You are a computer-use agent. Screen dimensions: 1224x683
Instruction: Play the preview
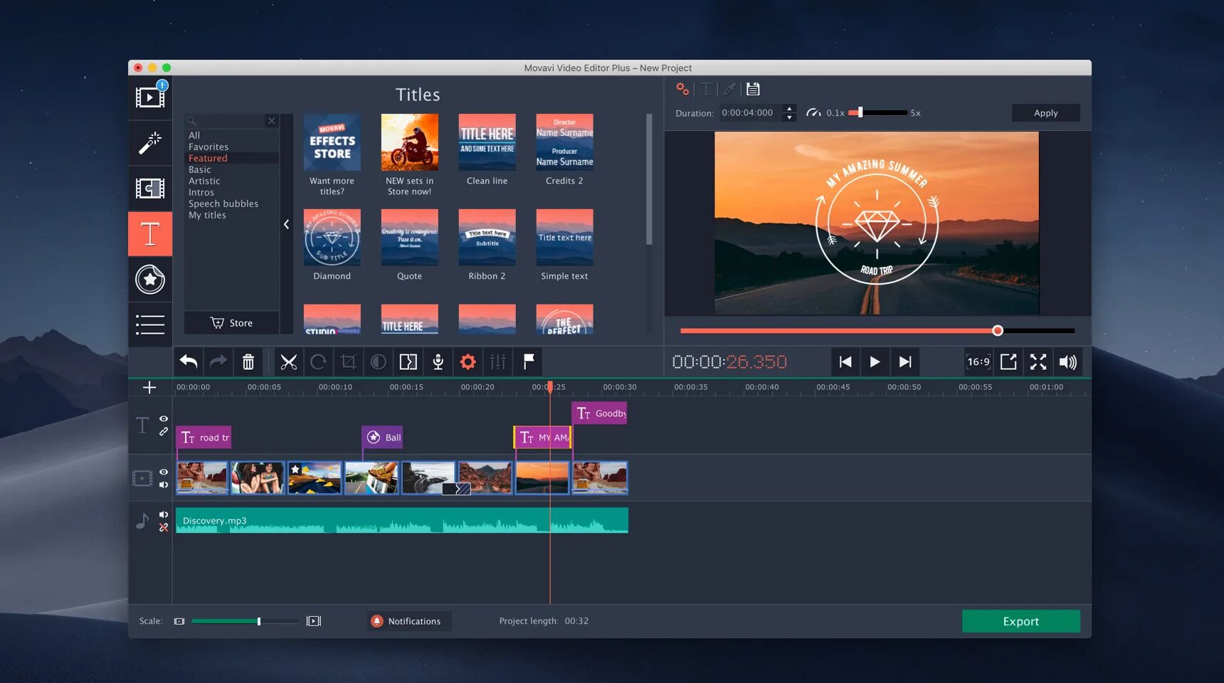tap(875, 361)
